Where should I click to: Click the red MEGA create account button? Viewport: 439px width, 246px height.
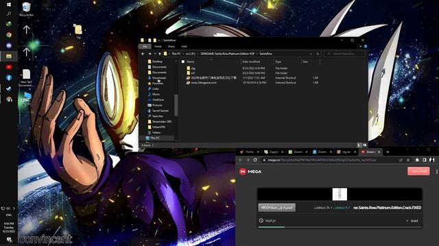click(418, 172)
